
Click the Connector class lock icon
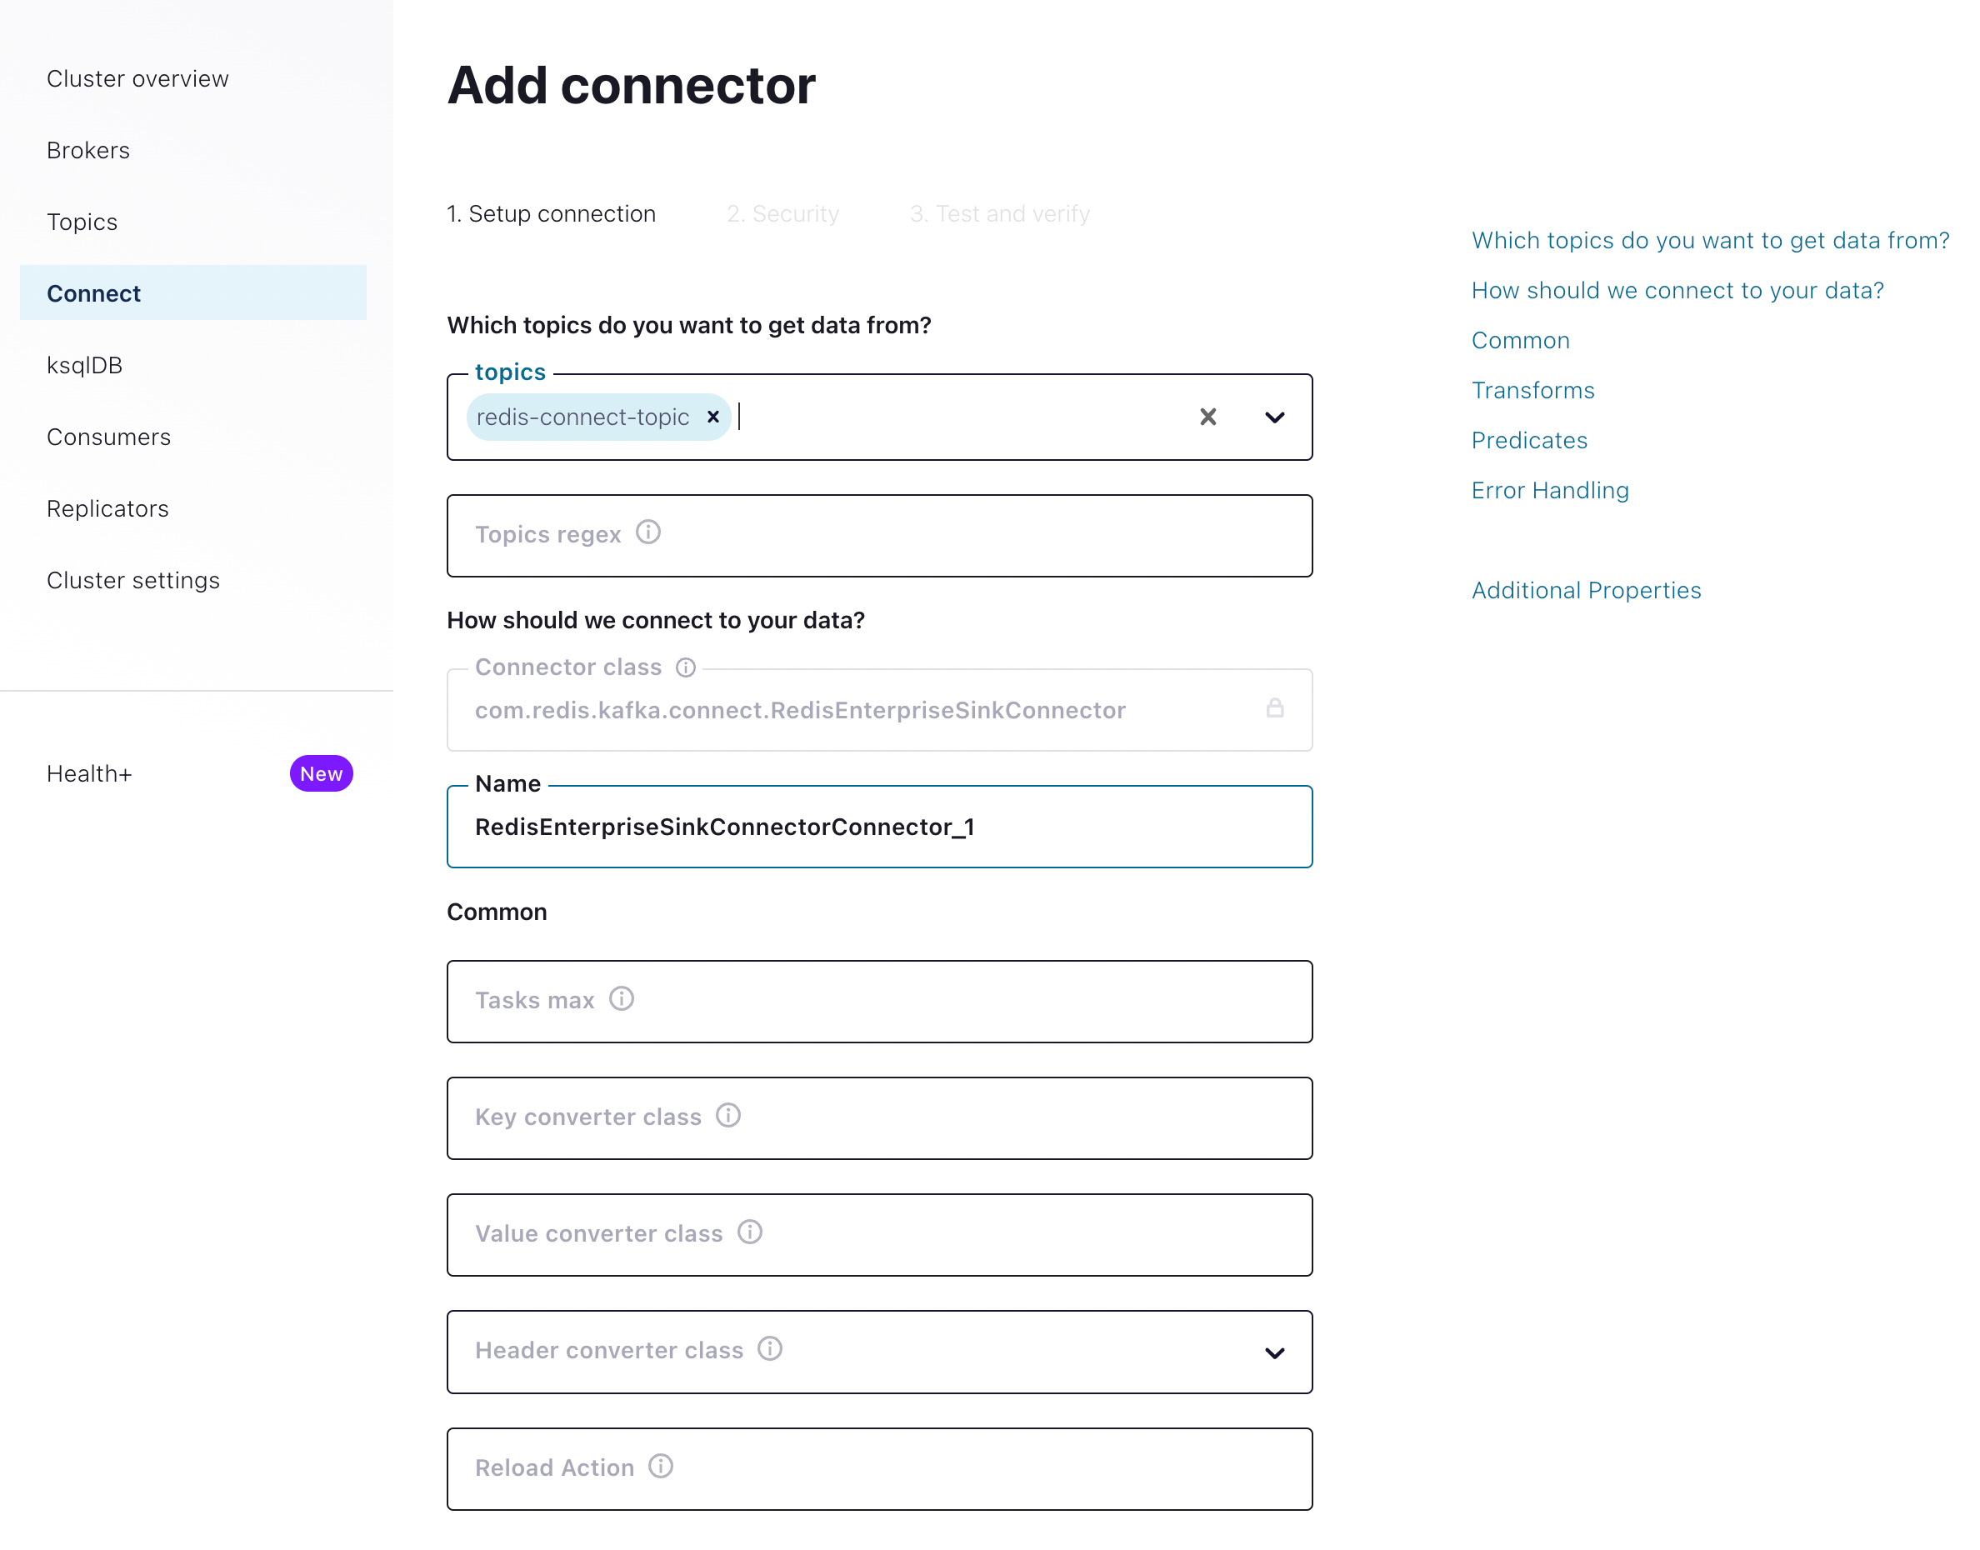click(1274, 709)
